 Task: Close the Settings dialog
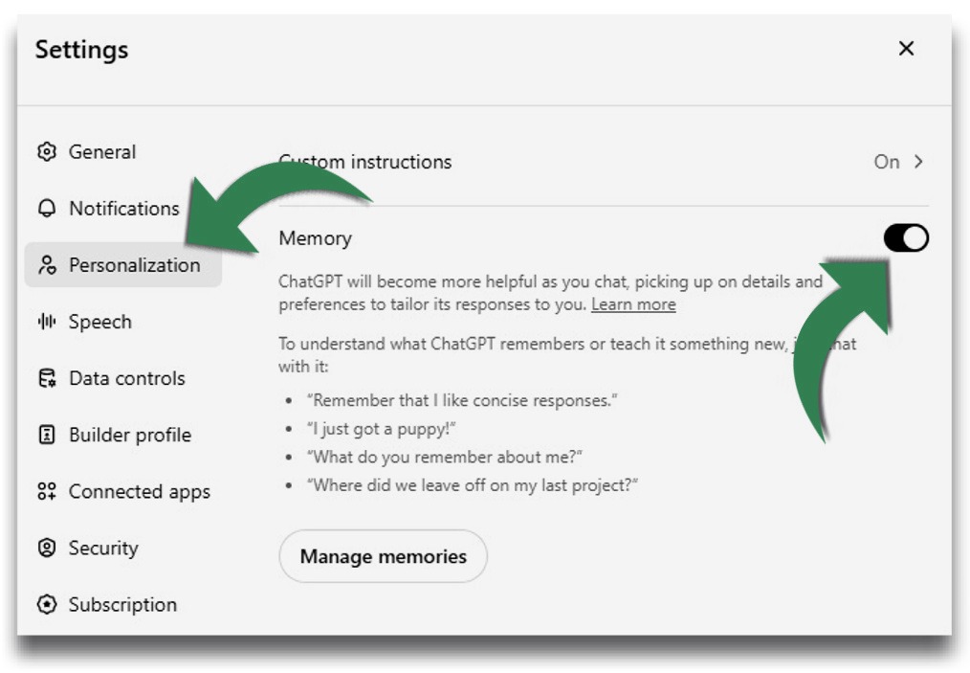click(x=906, y=49)
